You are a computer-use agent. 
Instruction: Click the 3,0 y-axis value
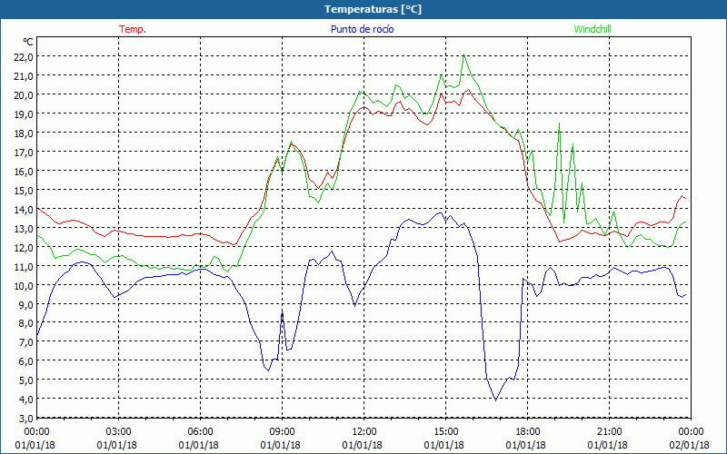[25, 418]
